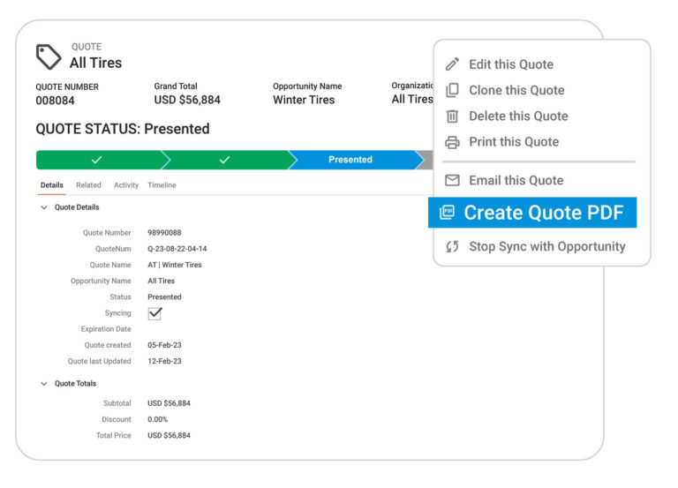Click Quote created date 05-Feb-23

164,345
